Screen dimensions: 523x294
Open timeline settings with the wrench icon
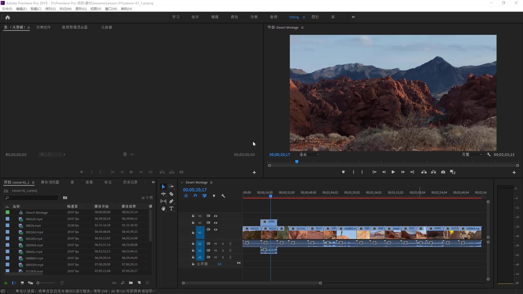223,196
